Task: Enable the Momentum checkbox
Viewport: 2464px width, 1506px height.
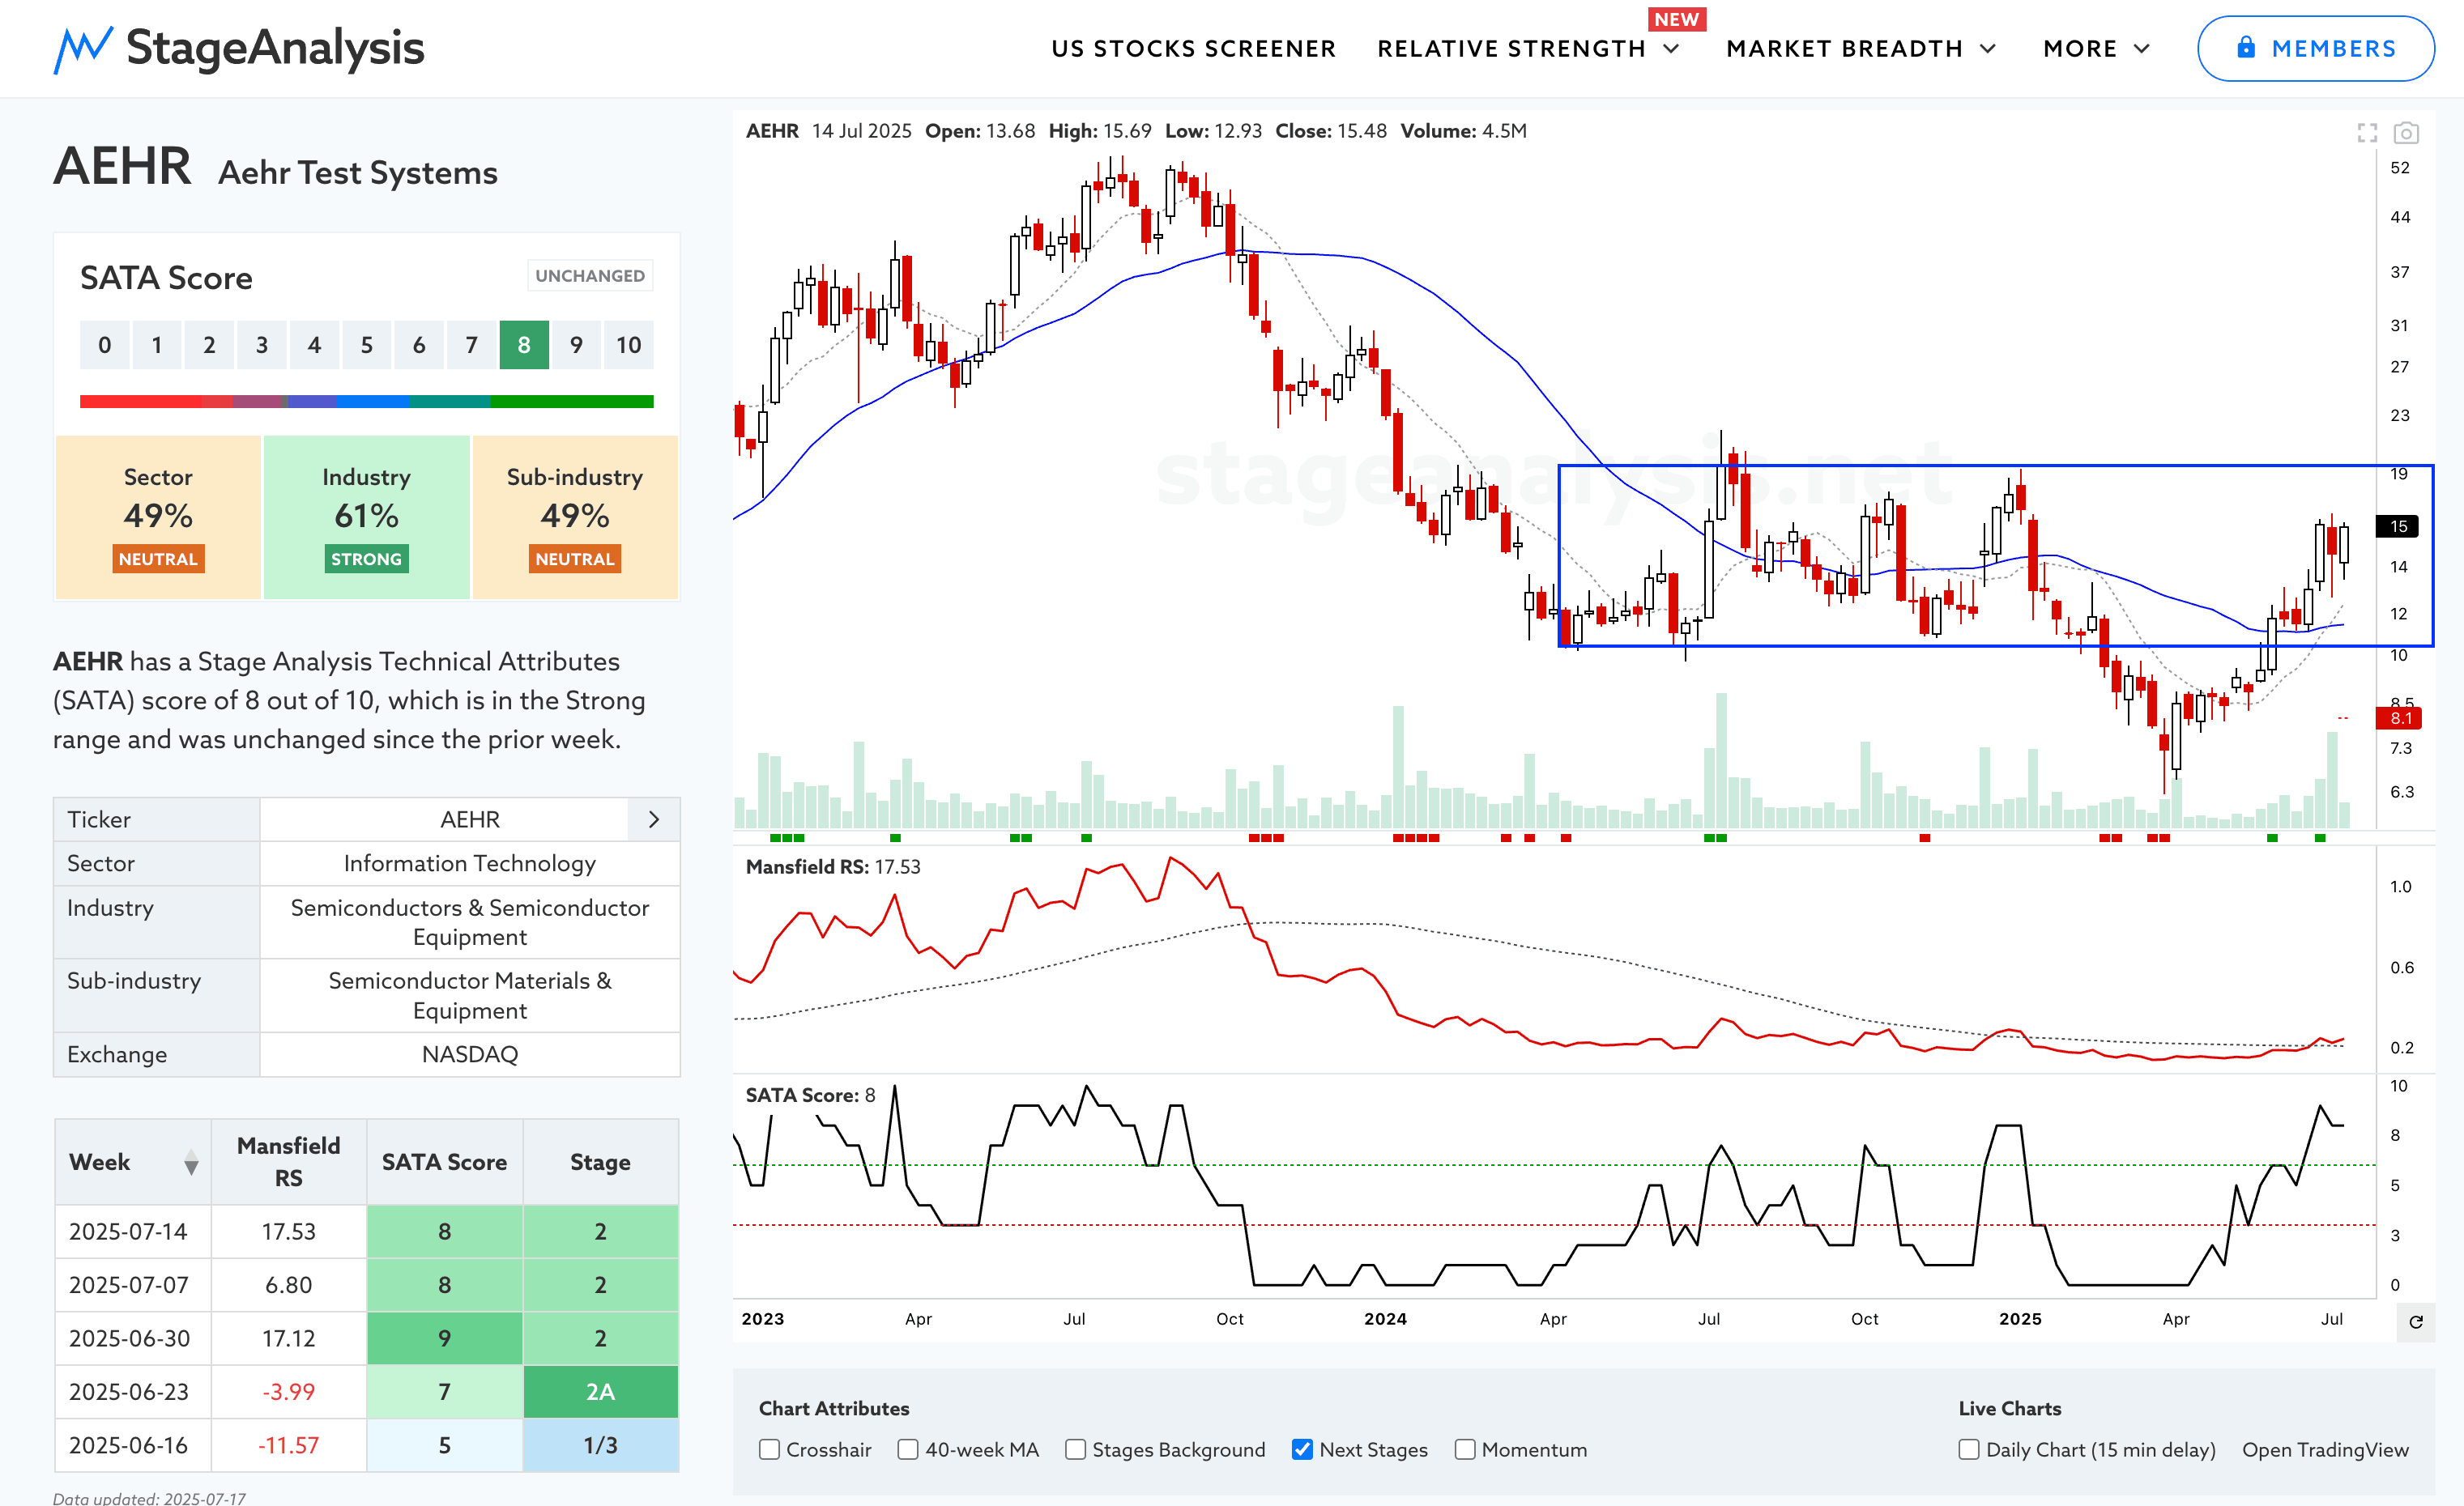Action: coord(1465,1449)
